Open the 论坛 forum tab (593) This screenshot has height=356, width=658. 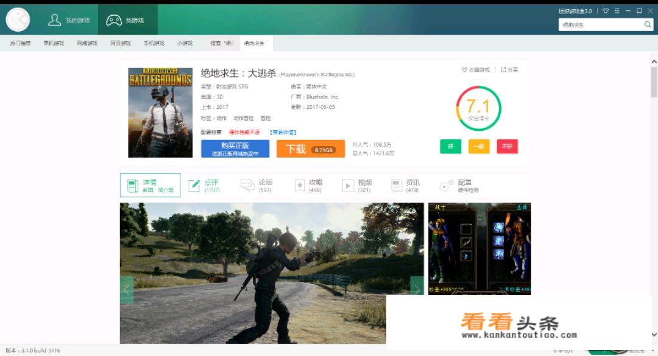[257, 186]
